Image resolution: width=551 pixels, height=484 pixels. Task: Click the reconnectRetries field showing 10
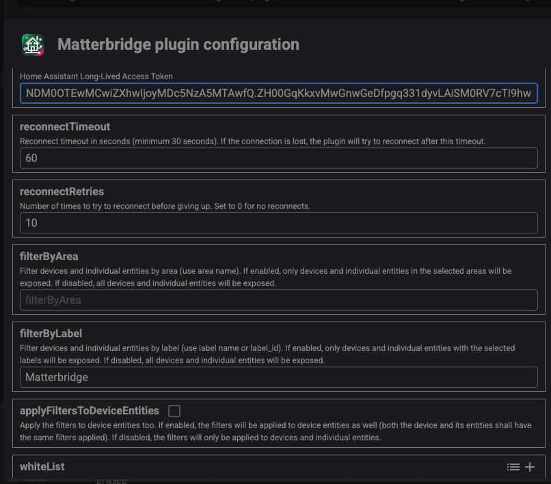pos(279,223)
